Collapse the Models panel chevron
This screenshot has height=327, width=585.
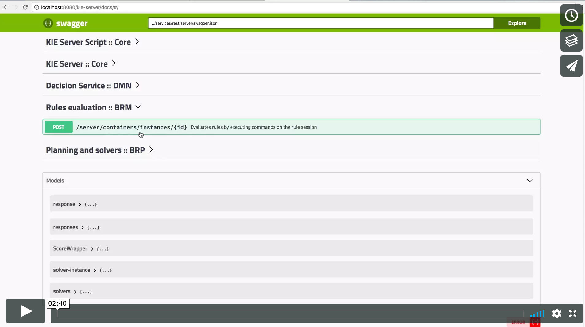pos(530,181)
